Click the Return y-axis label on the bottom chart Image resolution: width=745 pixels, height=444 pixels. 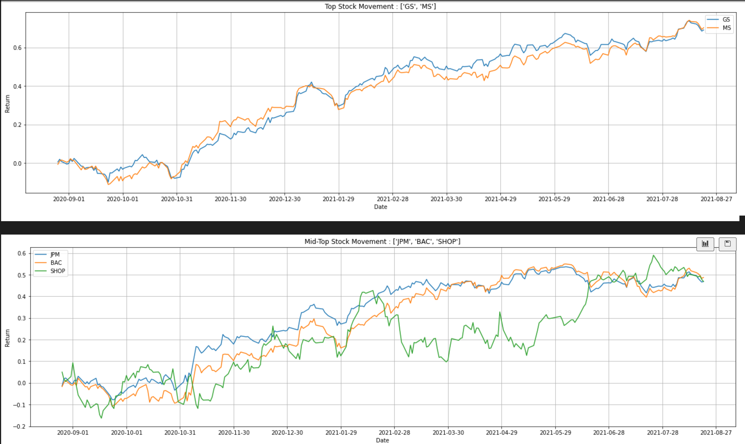[7, 338]
